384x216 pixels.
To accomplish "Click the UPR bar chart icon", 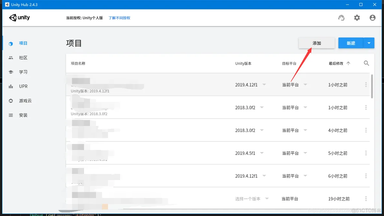I will coord(10,86).
